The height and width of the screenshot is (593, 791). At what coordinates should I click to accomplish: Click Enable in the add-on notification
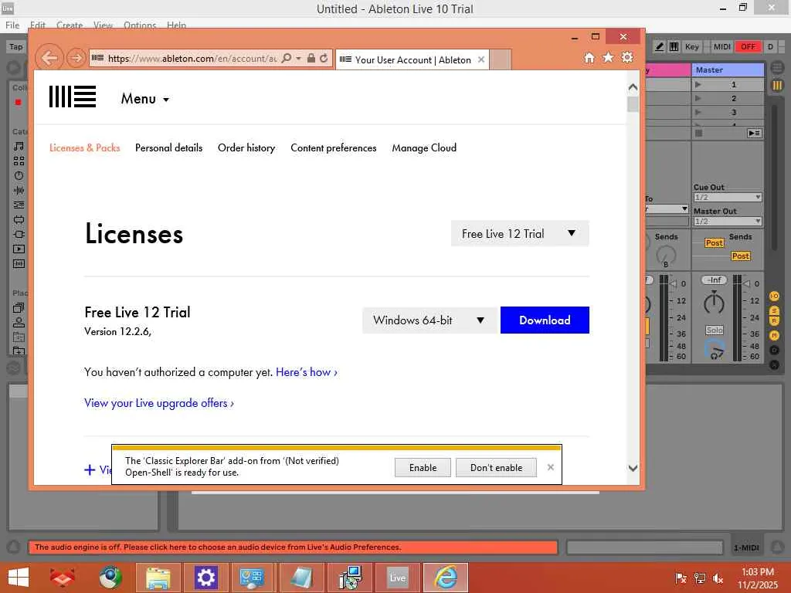(423, 467)
